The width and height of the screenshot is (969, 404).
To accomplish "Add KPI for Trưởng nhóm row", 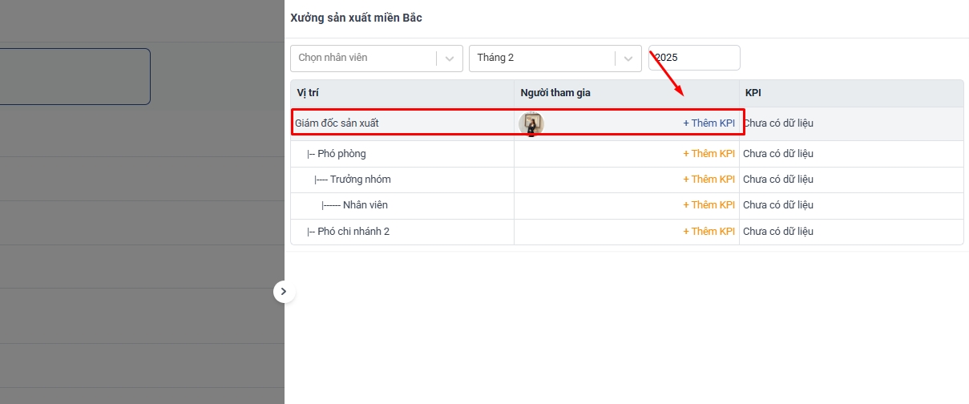I will (x=709, y=180).
